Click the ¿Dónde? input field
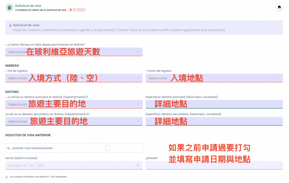This screenshot has width=289, height=183. [x=214, y=165]
